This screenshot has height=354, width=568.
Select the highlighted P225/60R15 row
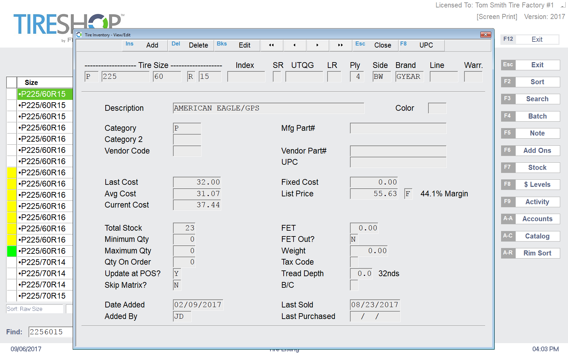(x=45, y=94)
